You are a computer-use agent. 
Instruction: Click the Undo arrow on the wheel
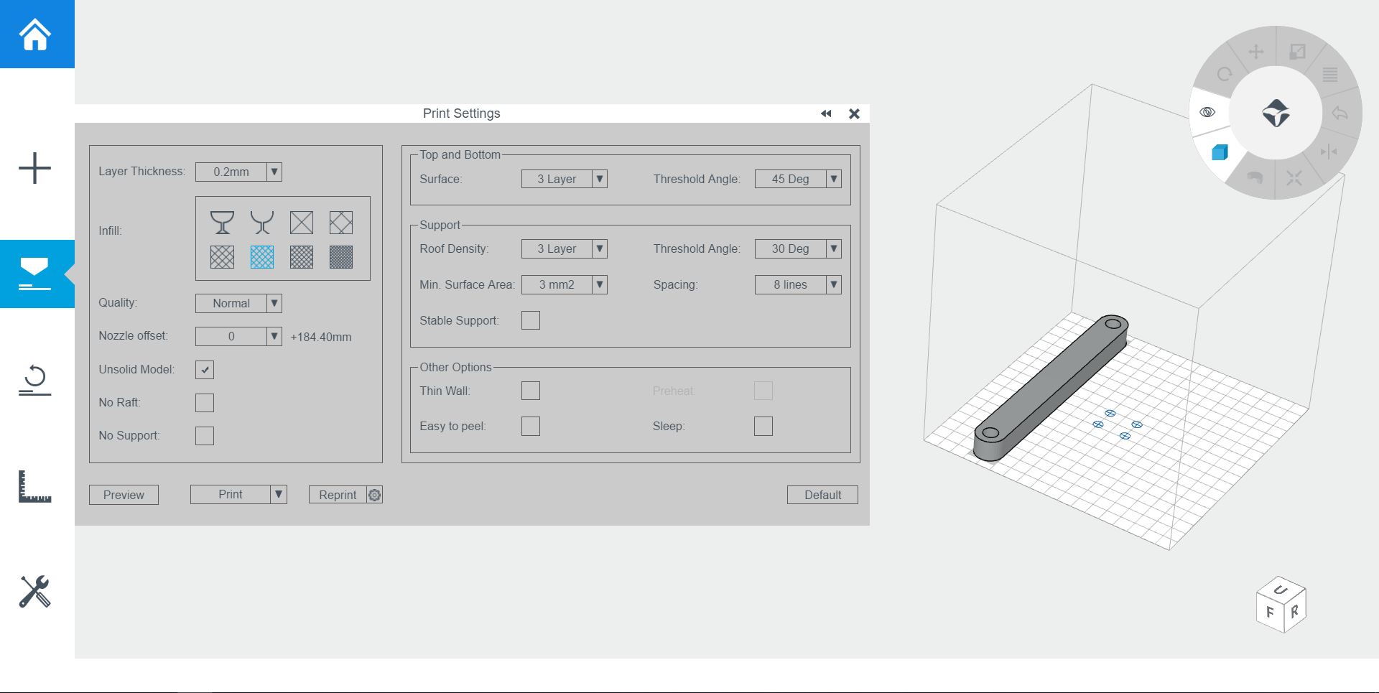[x=1339, y=113]
